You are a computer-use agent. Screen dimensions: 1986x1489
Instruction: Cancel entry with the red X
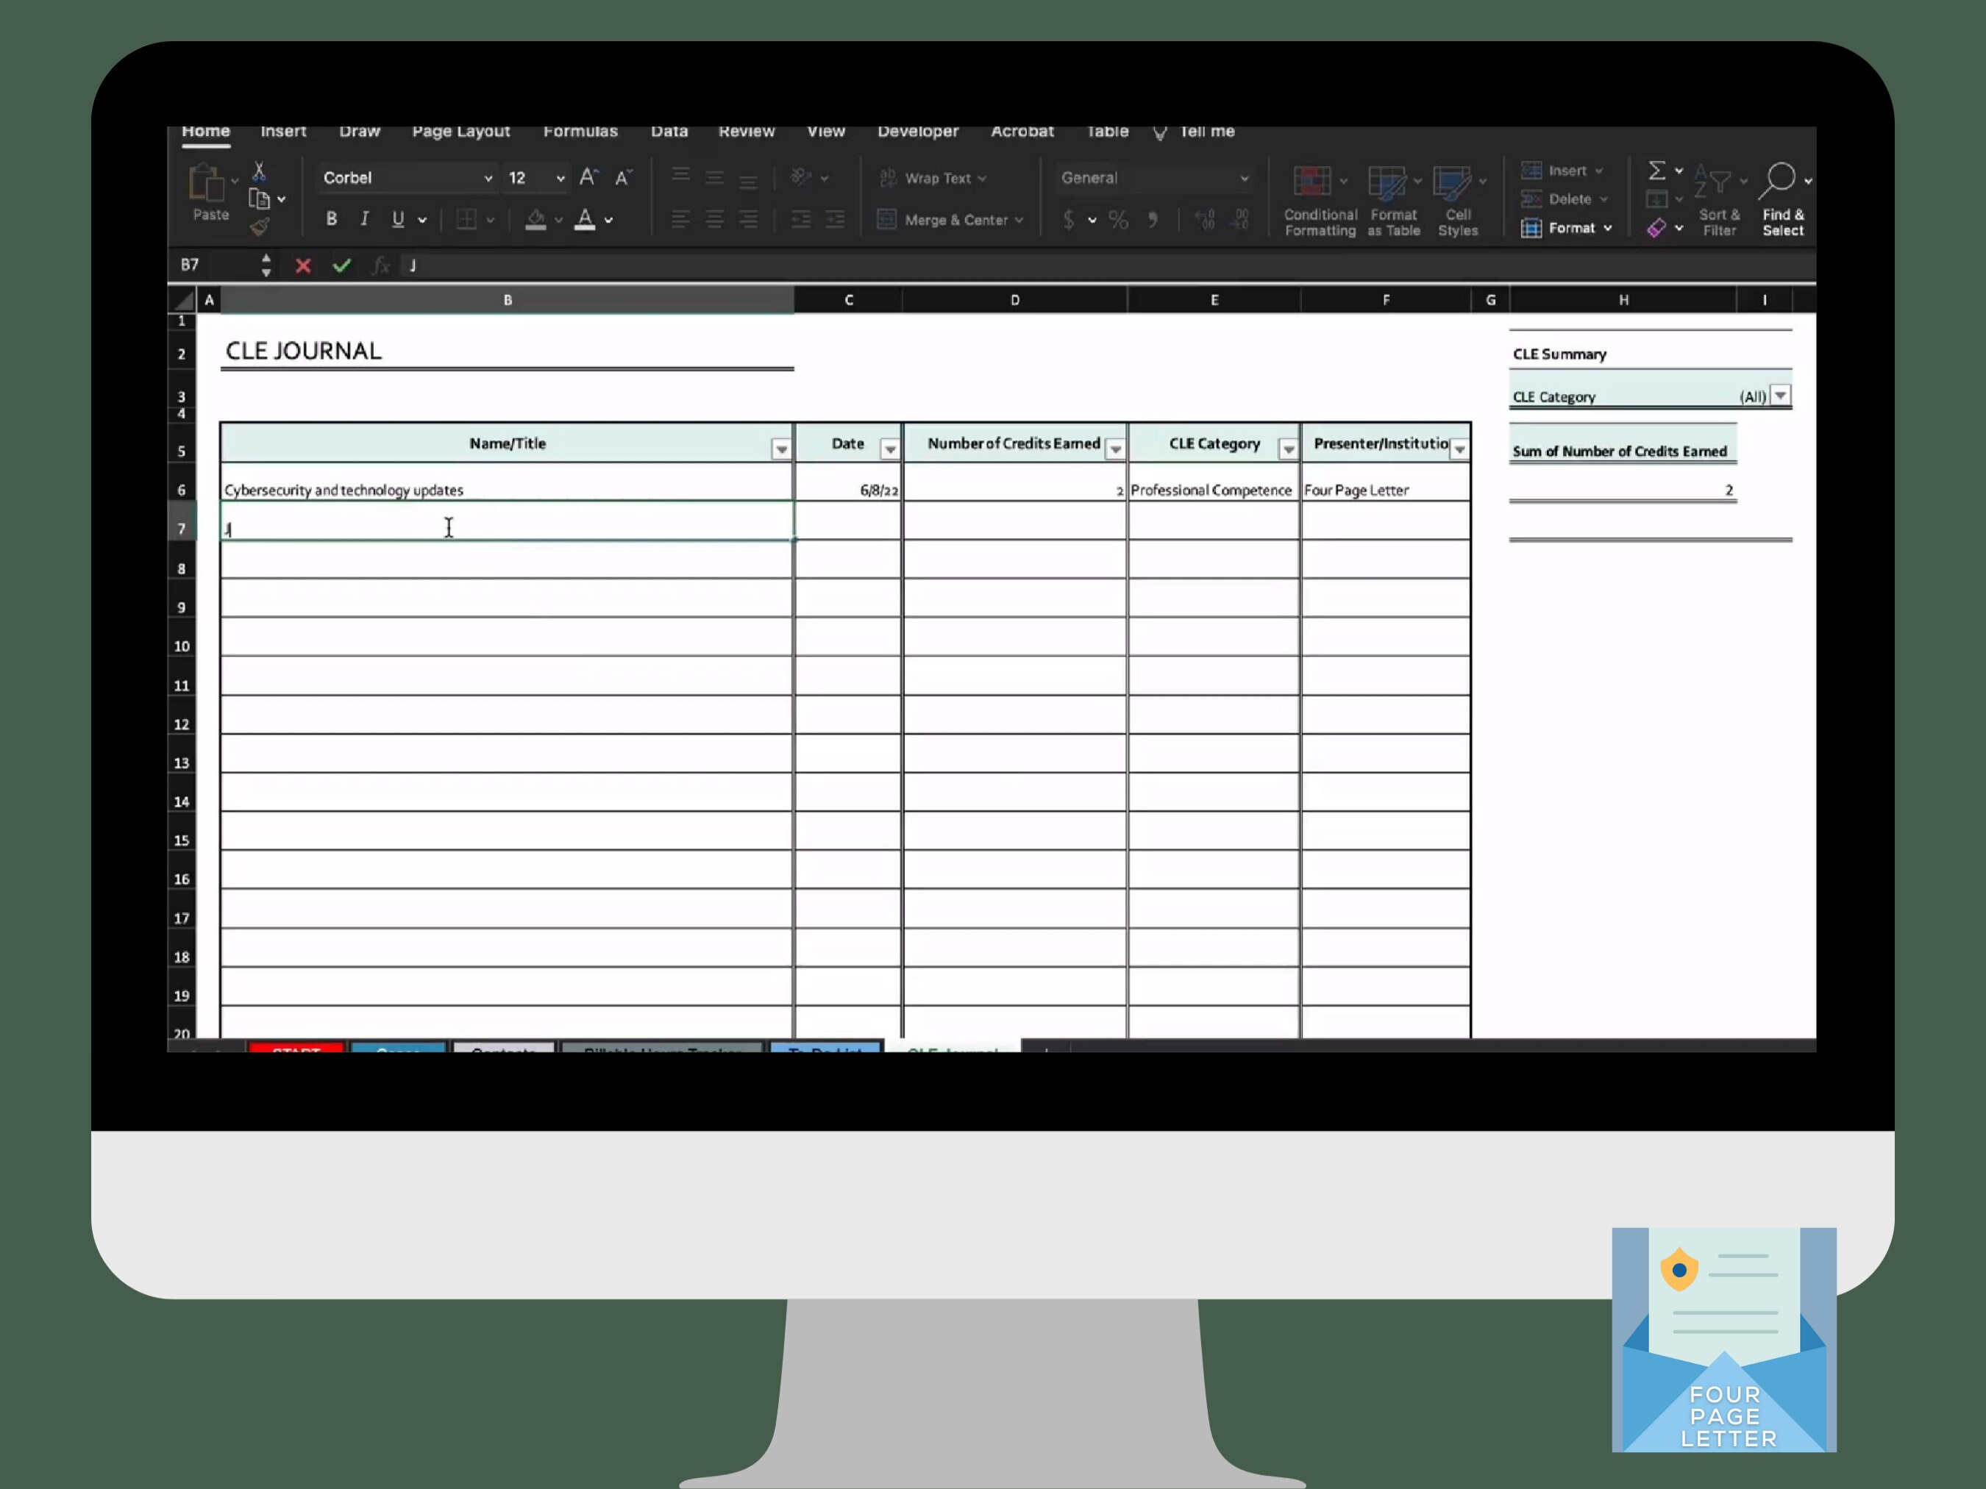click(304, 265)
